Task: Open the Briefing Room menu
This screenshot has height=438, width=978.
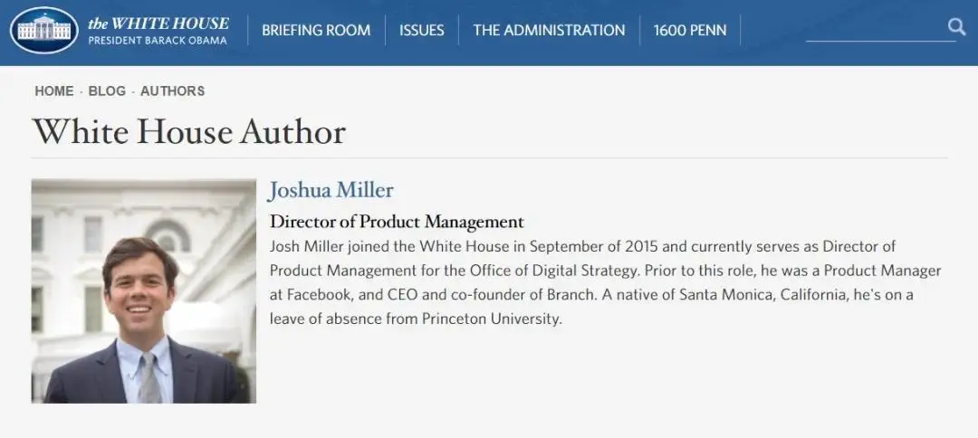Action: [x=316, y=30]
